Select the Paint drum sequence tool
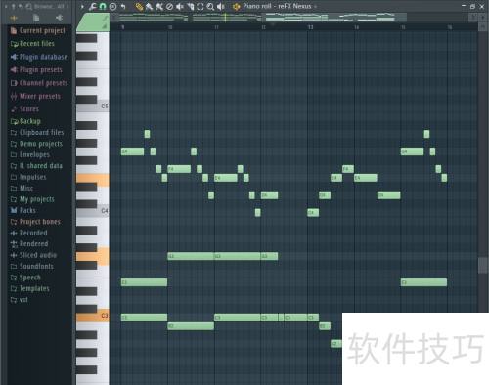This screenshot has width=489, height=385. coord(159,6)
